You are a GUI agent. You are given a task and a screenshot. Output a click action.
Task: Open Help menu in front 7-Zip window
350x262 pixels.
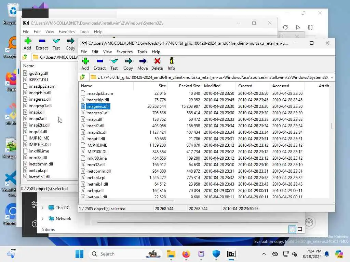pos(156,52)
